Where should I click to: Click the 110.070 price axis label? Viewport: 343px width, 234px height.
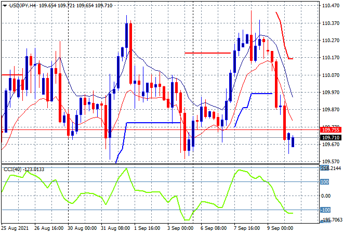tap(331, 75)
